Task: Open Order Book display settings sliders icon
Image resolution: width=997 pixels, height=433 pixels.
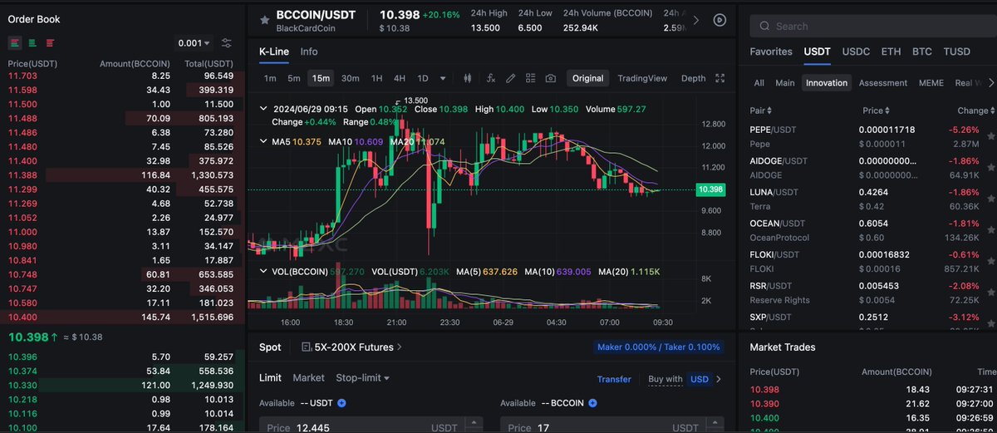Action: pos(227,42)
